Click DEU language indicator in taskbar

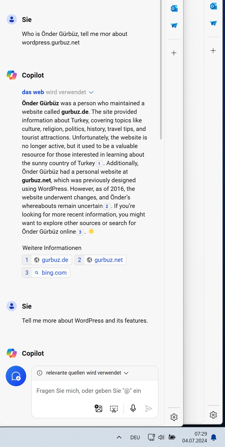pyautogui.click(x=135, y=438)
